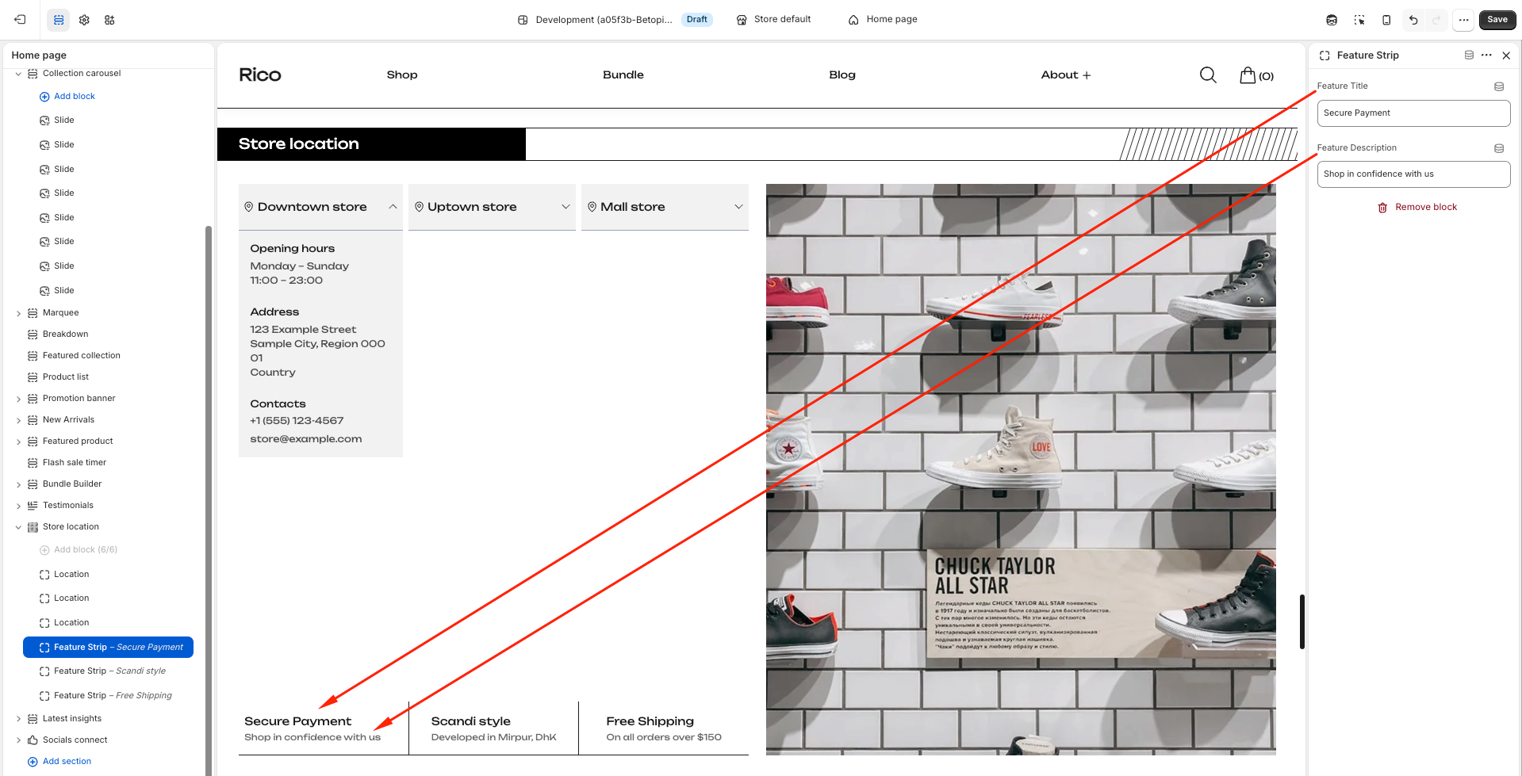The image size is (1522, 776).
Task: Close the Feature Strip settings panel
Action: (1506, 55)
